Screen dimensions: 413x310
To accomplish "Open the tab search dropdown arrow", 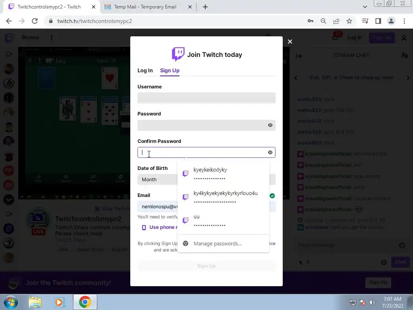I will [x=365, y=7].
